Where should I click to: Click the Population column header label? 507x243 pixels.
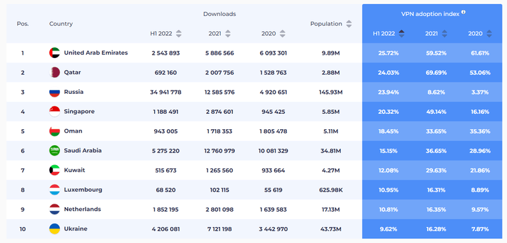click(326, 24)
